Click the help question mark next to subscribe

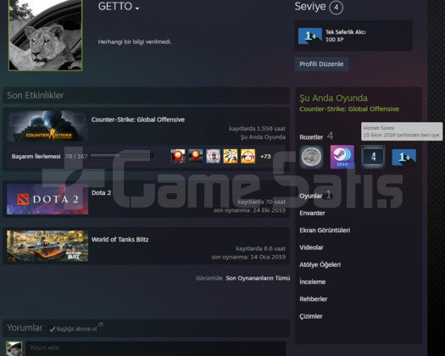coord(101,324)
